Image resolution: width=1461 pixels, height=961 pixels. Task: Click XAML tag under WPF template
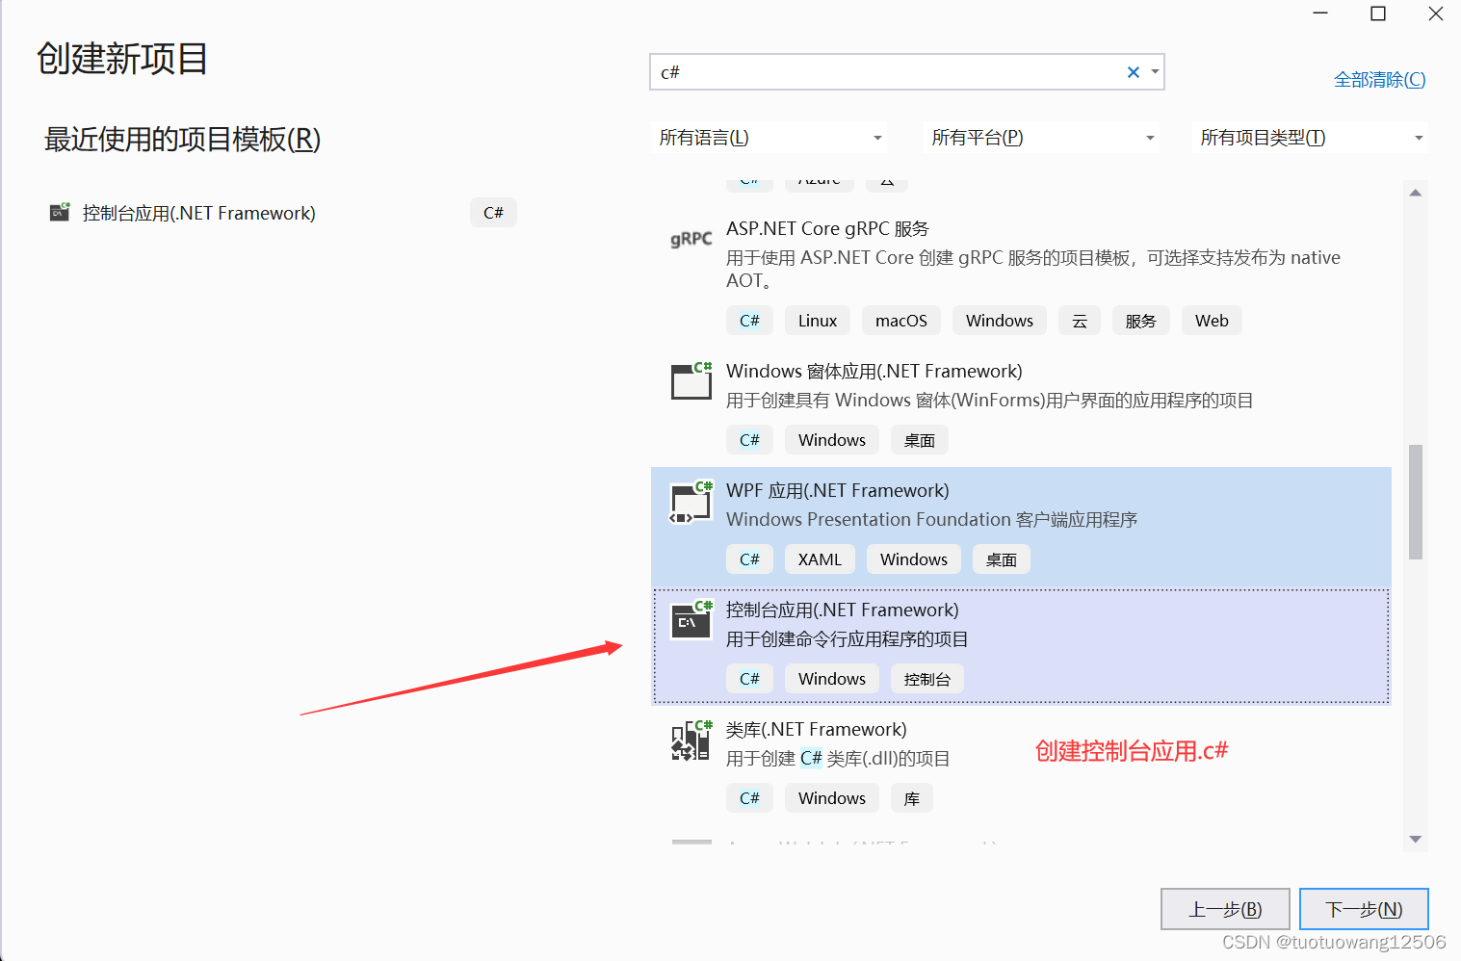click(820, 559)
